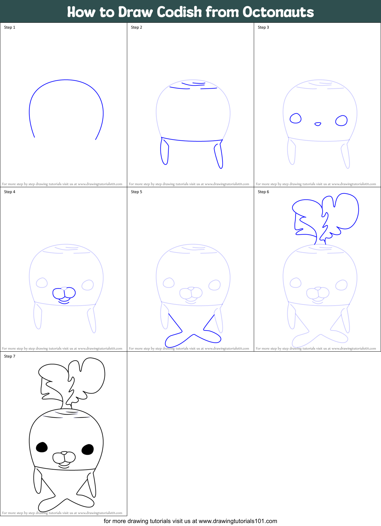Image resolution: width=381 pixels, height=526 pixels.
Task: Click the 'Step 2' label
Action: click(136, 27)
